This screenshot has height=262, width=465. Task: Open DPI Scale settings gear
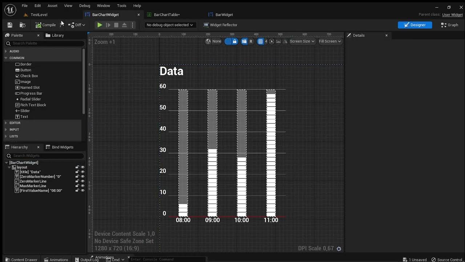(x=339, y=249)
